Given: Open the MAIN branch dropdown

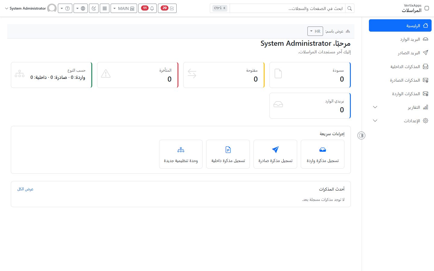Looking at the screenshot, I should pyautogui.click(x=124, y=8).
